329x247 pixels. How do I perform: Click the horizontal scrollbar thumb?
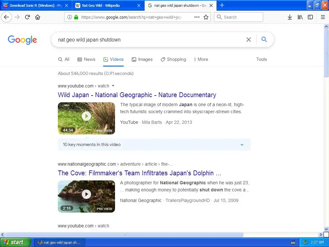124,234
